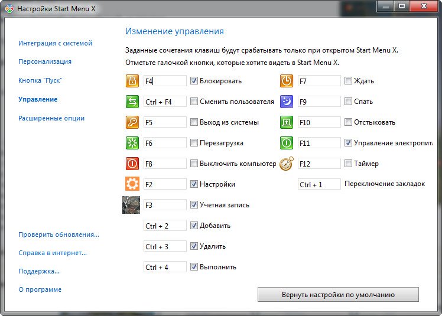
Task: Click the Ctrl + 1 tab-switching hotkey field
Action: click(x=319, y=184)
